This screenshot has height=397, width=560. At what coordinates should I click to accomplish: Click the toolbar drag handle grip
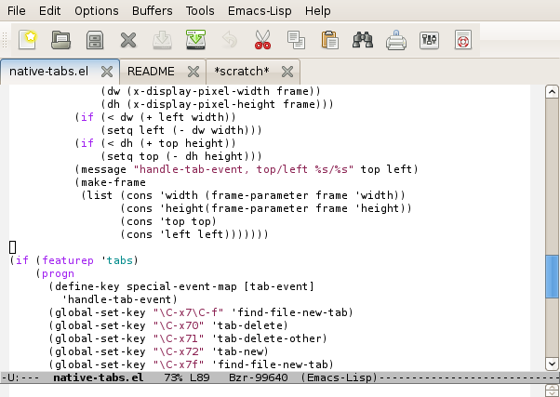(5, 40)
